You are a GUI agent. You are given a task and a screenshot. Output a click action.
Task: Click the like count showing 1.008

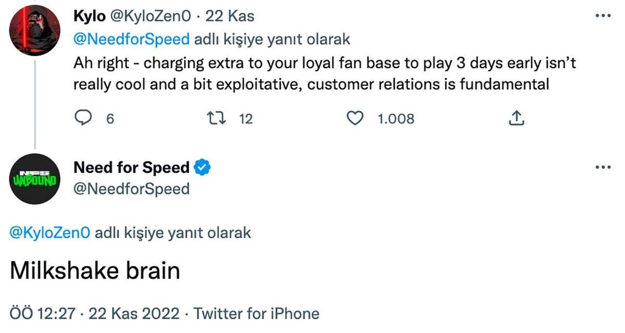pos(396,119)
